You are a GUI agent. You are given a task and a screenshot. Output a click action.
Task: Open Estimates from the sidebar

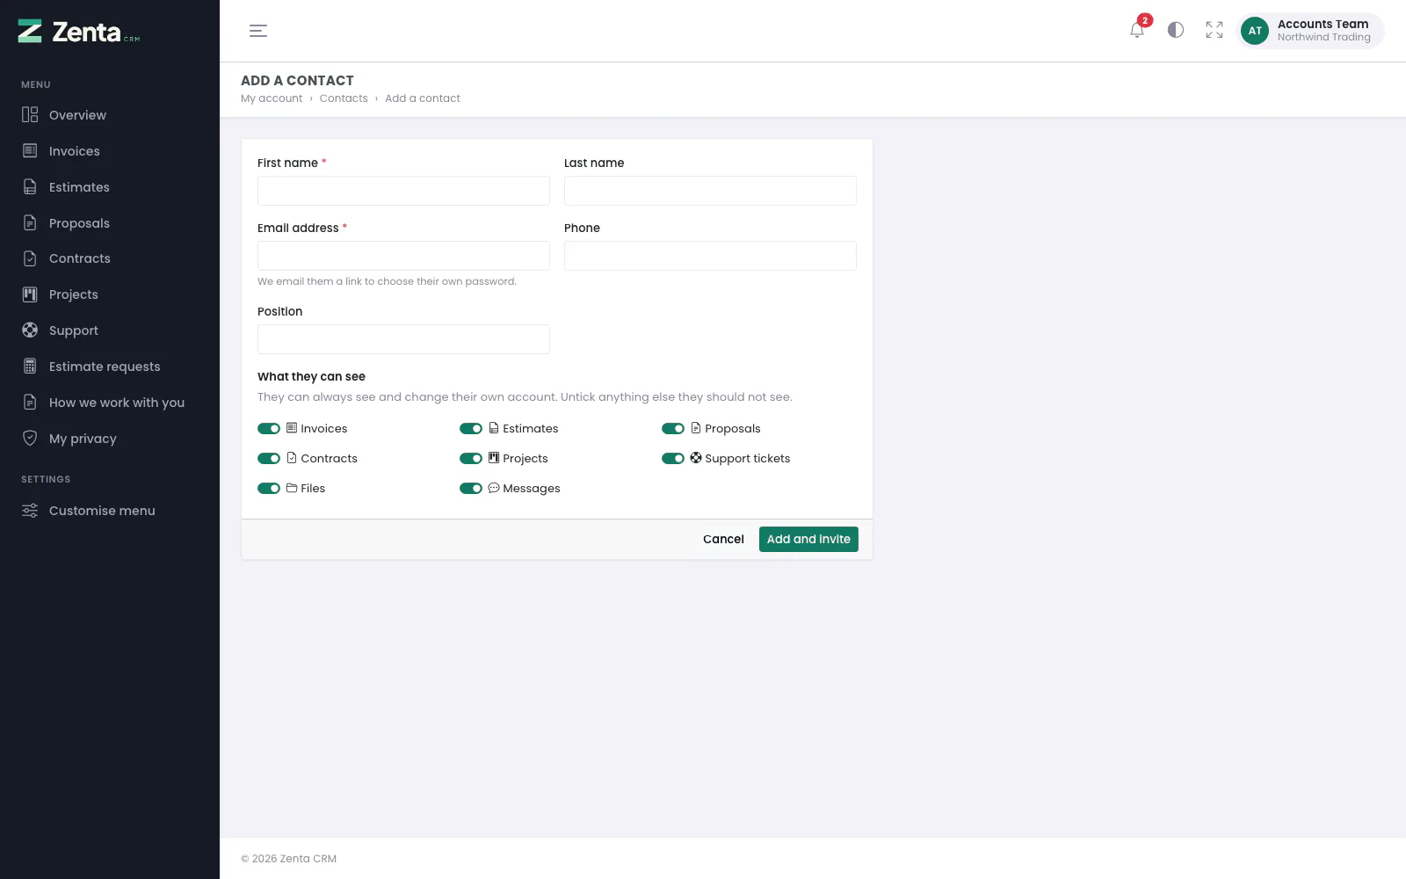pyautogui.click(x=110, y=187)
